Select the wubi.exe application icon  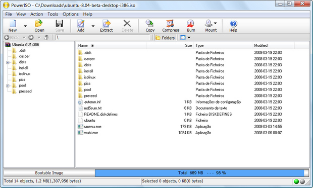80,133
